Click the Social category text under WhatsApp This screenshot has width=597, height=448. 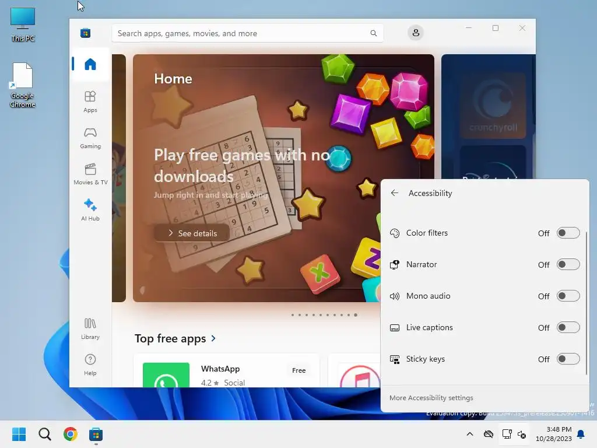pyautogui.click(x=234, y=383)
